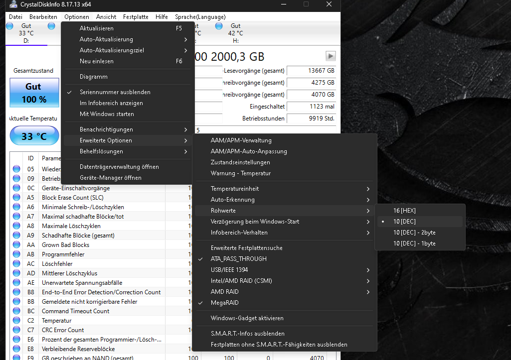Click the Gut 100 % health status button
The image size is (511, 360).
tap(34, 93)
